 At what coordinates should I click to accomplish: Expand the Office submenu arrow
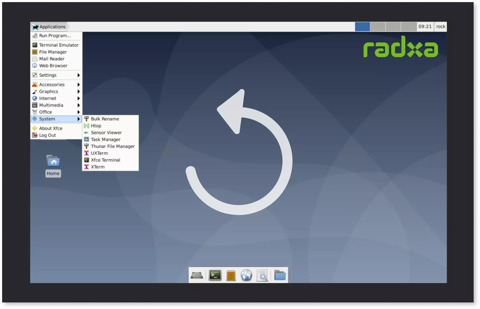coord(78,112)
